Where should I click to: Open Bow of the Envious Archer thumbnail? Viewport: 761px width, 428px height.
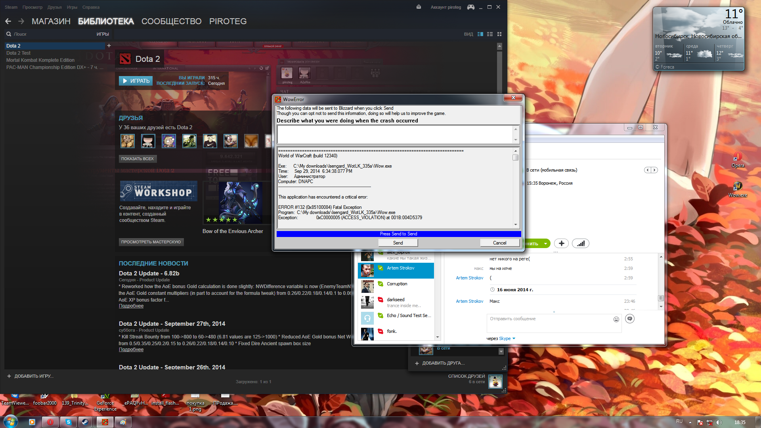pos(240,203)
